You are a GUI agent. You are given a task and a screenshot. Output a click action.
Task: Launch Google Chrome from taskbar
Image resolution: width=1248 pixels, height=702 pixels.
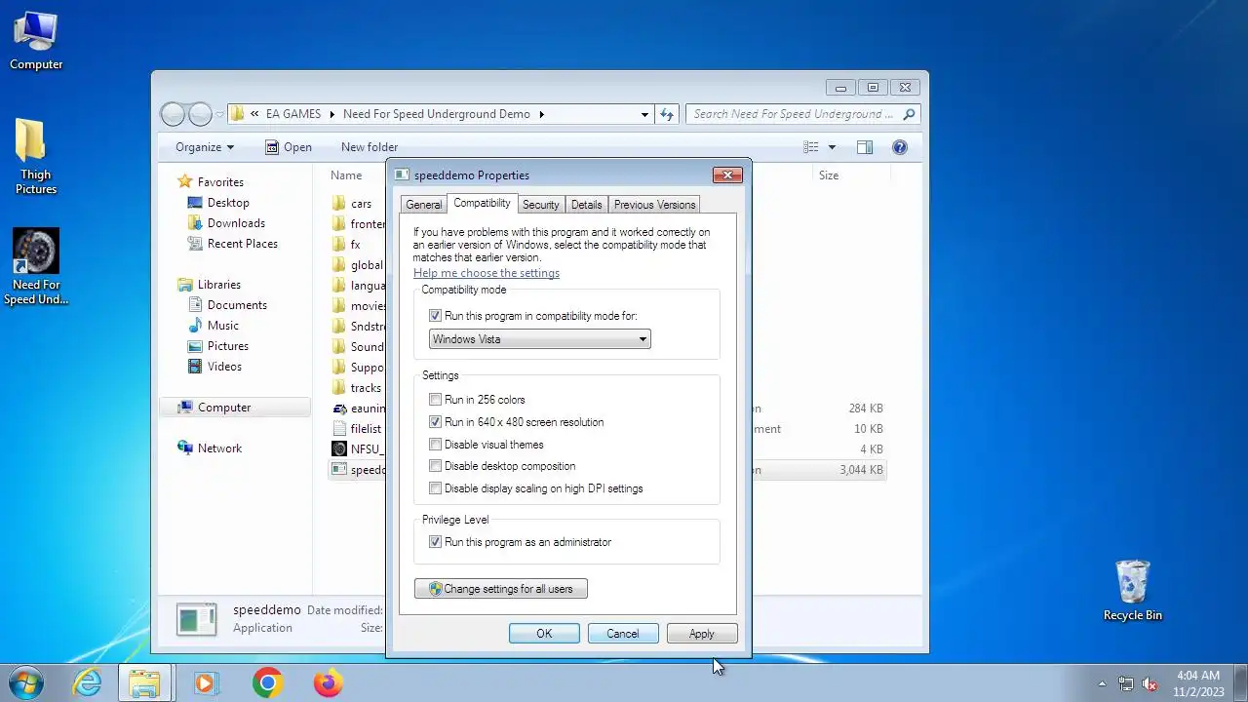[x=267, y=682]
